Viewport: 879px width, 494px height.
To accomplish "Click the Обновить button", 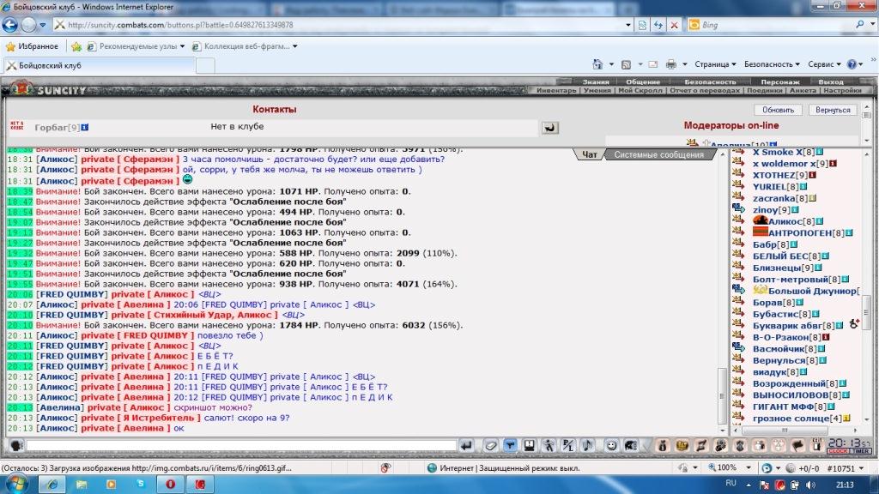I will tap(778, 110).
